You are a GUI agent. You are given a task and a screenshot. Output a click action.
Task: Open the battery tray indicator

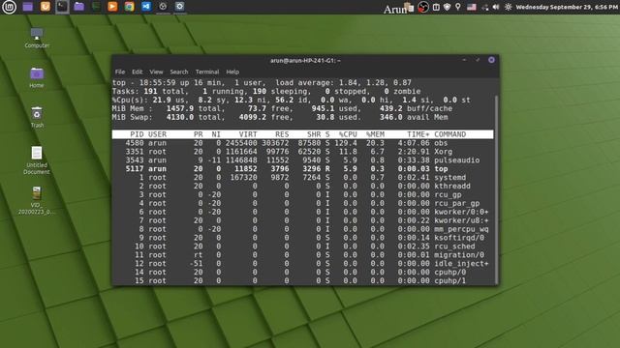pos(436,7)
